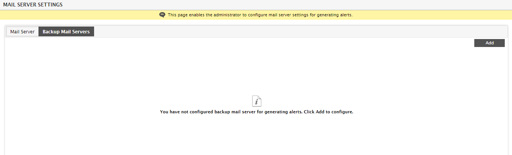Select the Backup Mail Servers tab

coord(66,32)
